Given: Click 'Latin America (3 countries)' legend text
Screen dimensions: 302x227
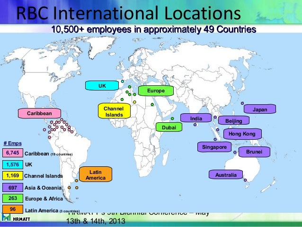Looking at the screenshot, I should coord(53,210).
